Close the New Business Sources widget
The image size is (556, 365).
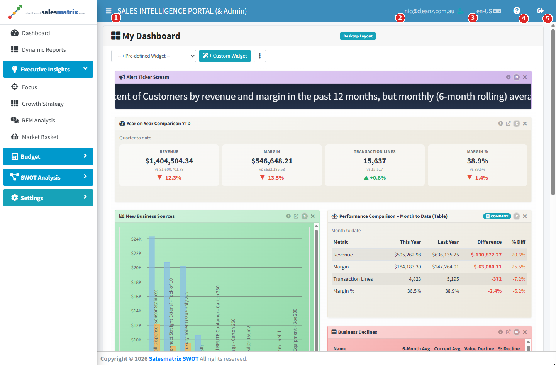click(313, 216)
